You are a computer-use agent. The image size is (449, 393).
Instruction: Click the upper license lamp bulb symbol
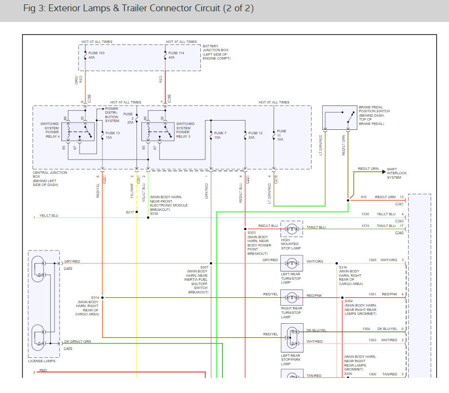point(38,269)
